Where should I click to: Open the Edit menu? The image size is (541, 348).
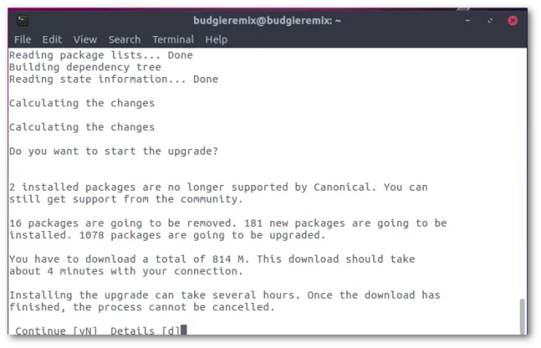tap(52, 39)
